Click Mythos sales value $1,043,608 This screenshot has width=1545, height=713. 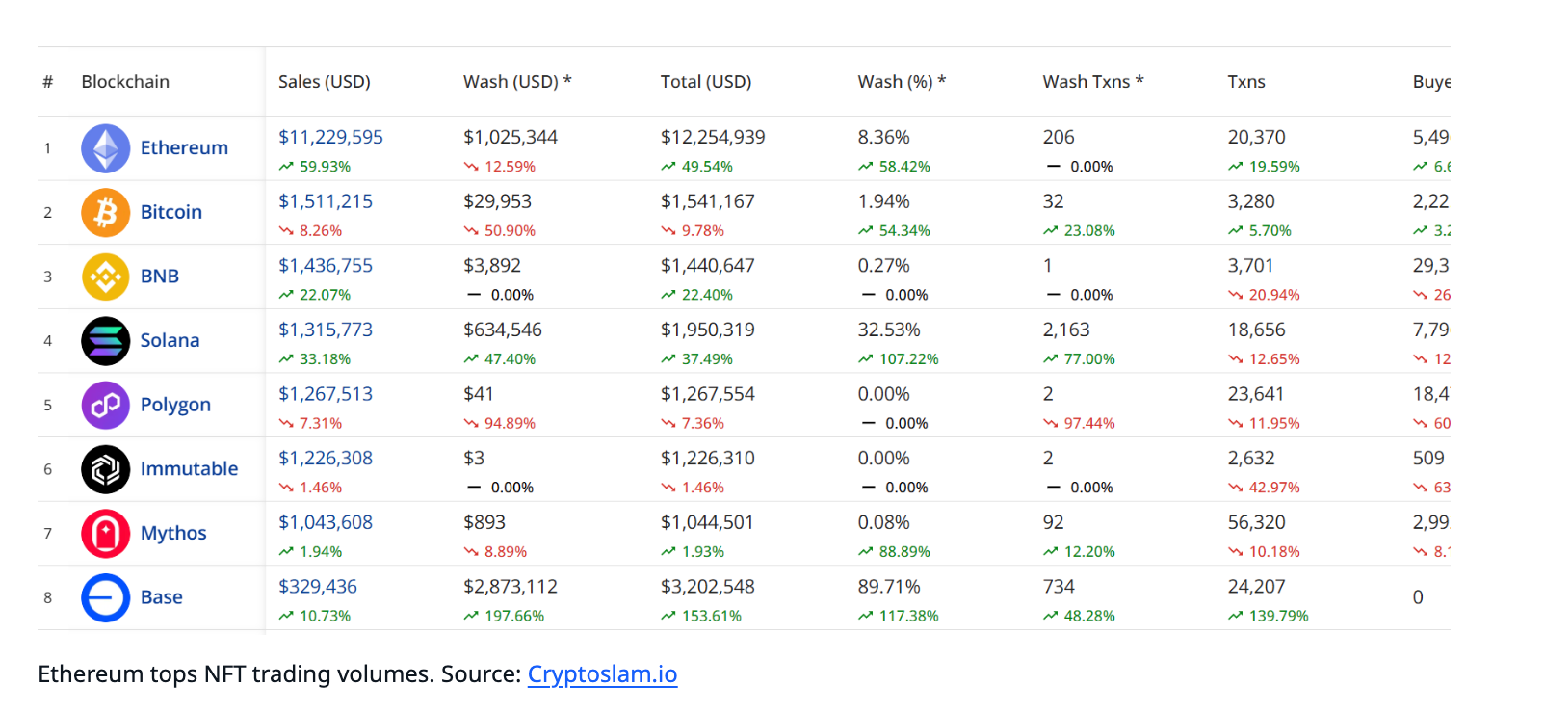click(326, 522)
